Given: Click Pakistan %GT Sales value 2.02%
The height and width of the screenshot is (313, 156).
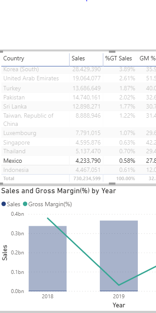Looking at the screenshot, I should pos(127,97).
